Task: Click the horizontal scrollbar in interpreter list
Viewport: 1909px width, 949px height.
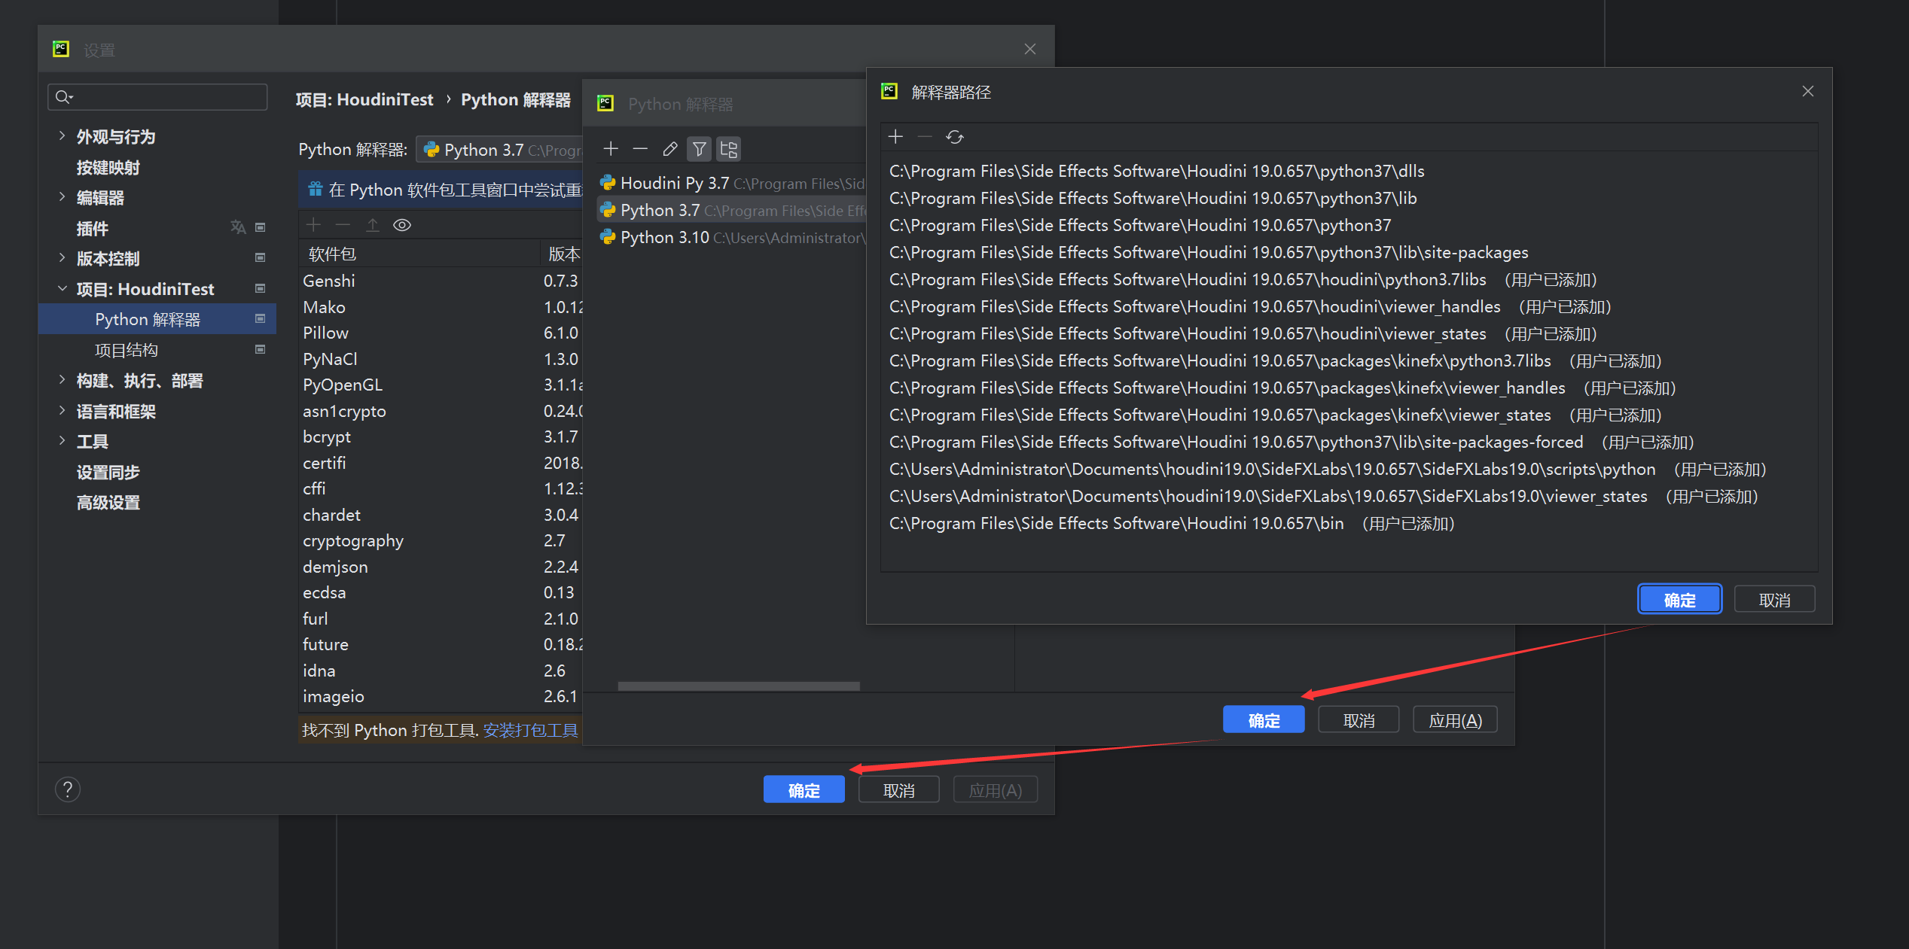Action: point(738,686)
